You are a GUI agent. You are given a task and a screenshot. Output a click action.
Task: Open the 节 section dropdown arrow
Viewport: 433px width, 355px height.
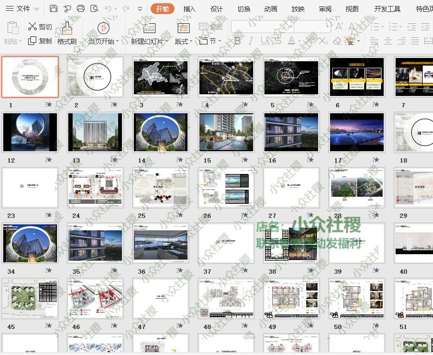tap(220, 41)
